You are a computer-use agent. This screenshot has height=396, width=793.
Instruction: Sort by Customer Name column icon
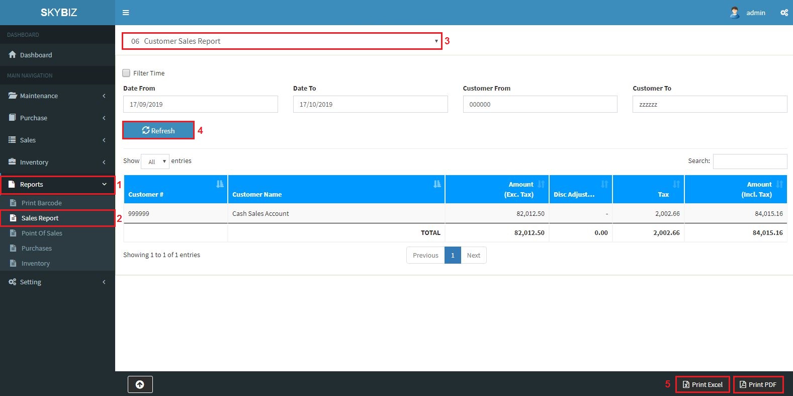[437, 184]
